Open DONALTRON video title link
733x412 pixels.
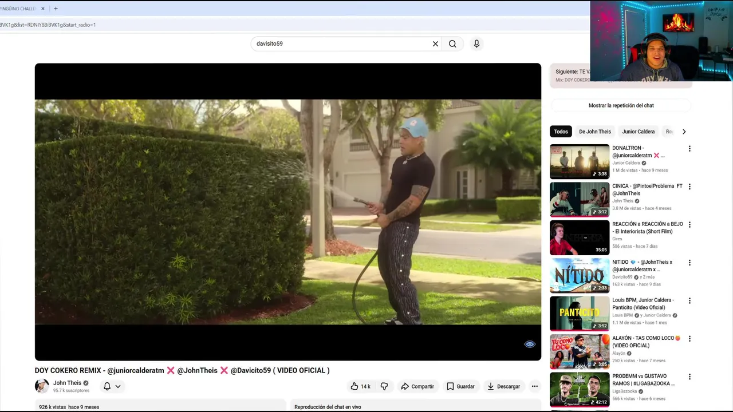point(639,152)
